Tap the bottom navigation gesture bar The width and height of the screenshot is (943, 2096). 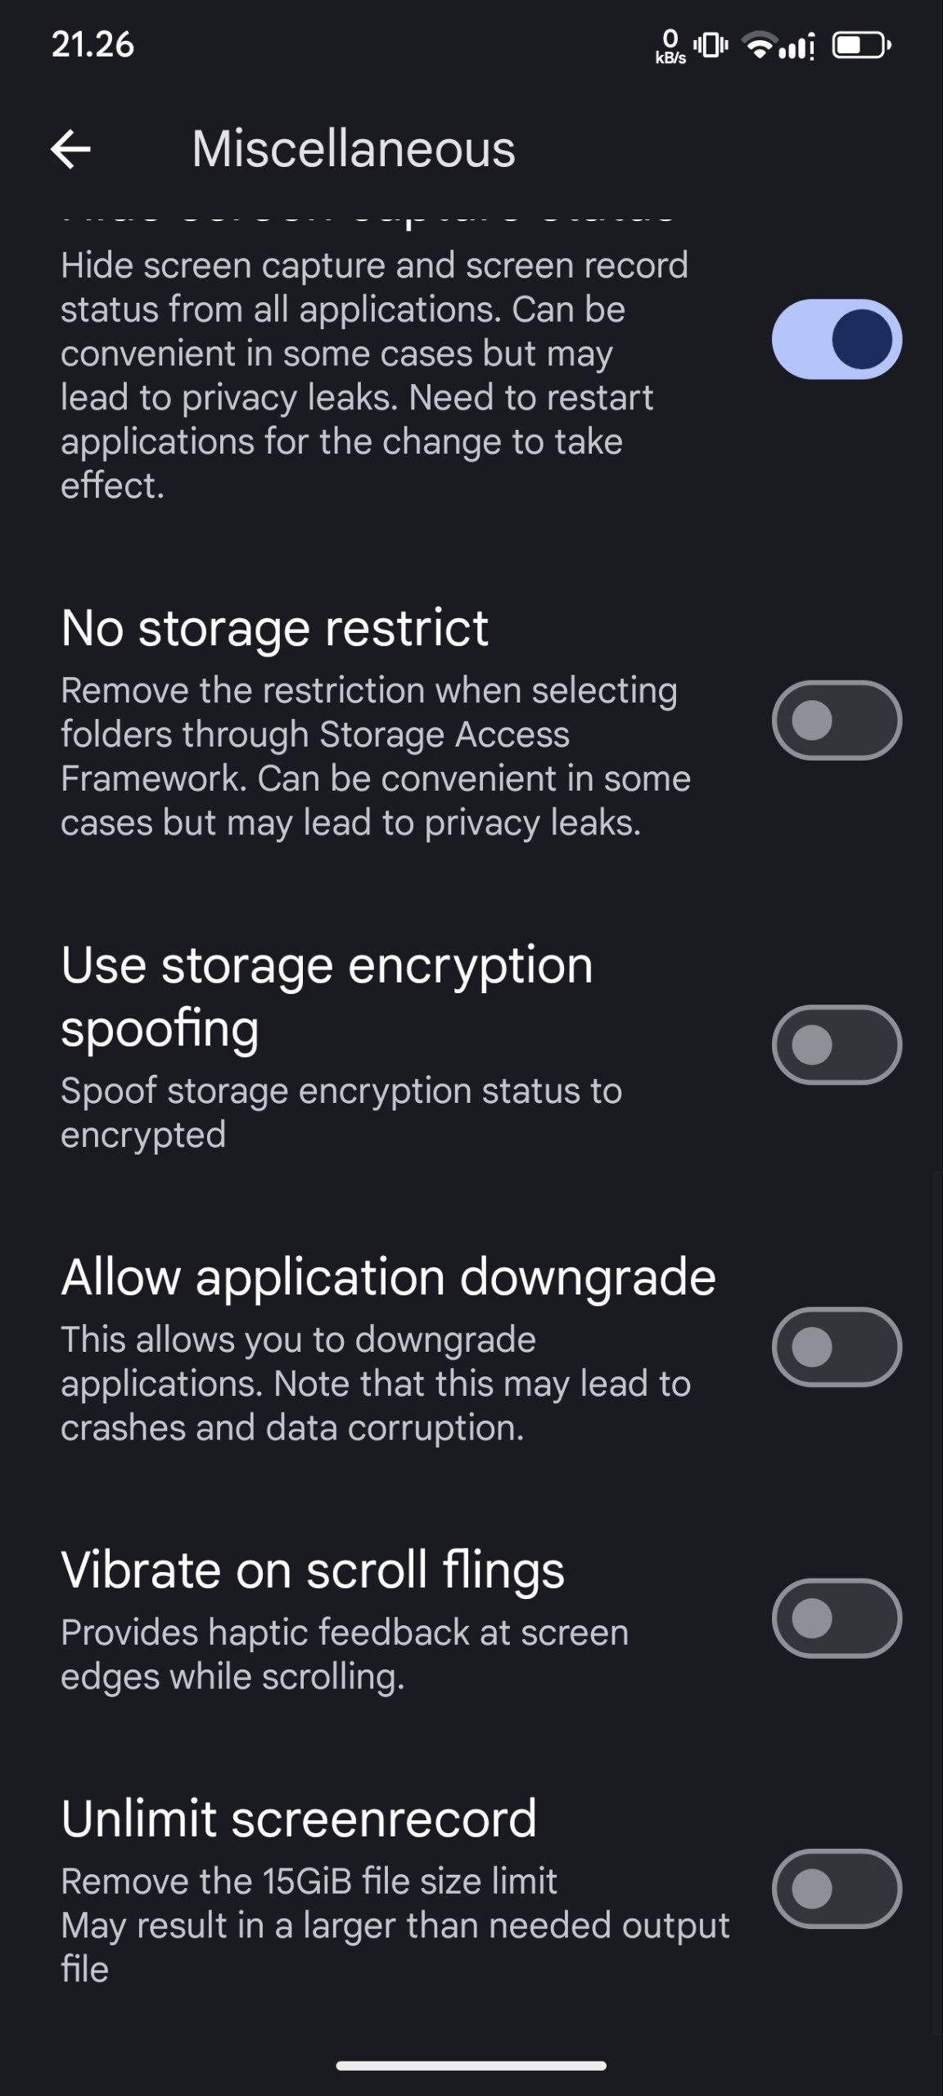click(x=471, y=2066)
